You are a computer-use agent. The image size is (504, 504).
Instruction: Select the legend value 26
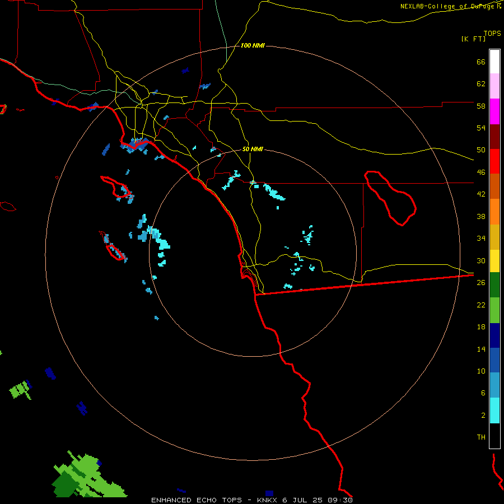(481, 283)
